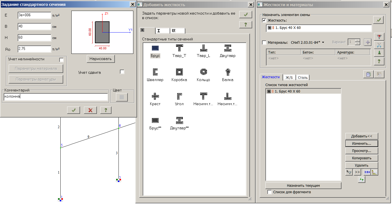Open help in Добавить жесткость dialog
392x205 pixels.
click(246, 25)
